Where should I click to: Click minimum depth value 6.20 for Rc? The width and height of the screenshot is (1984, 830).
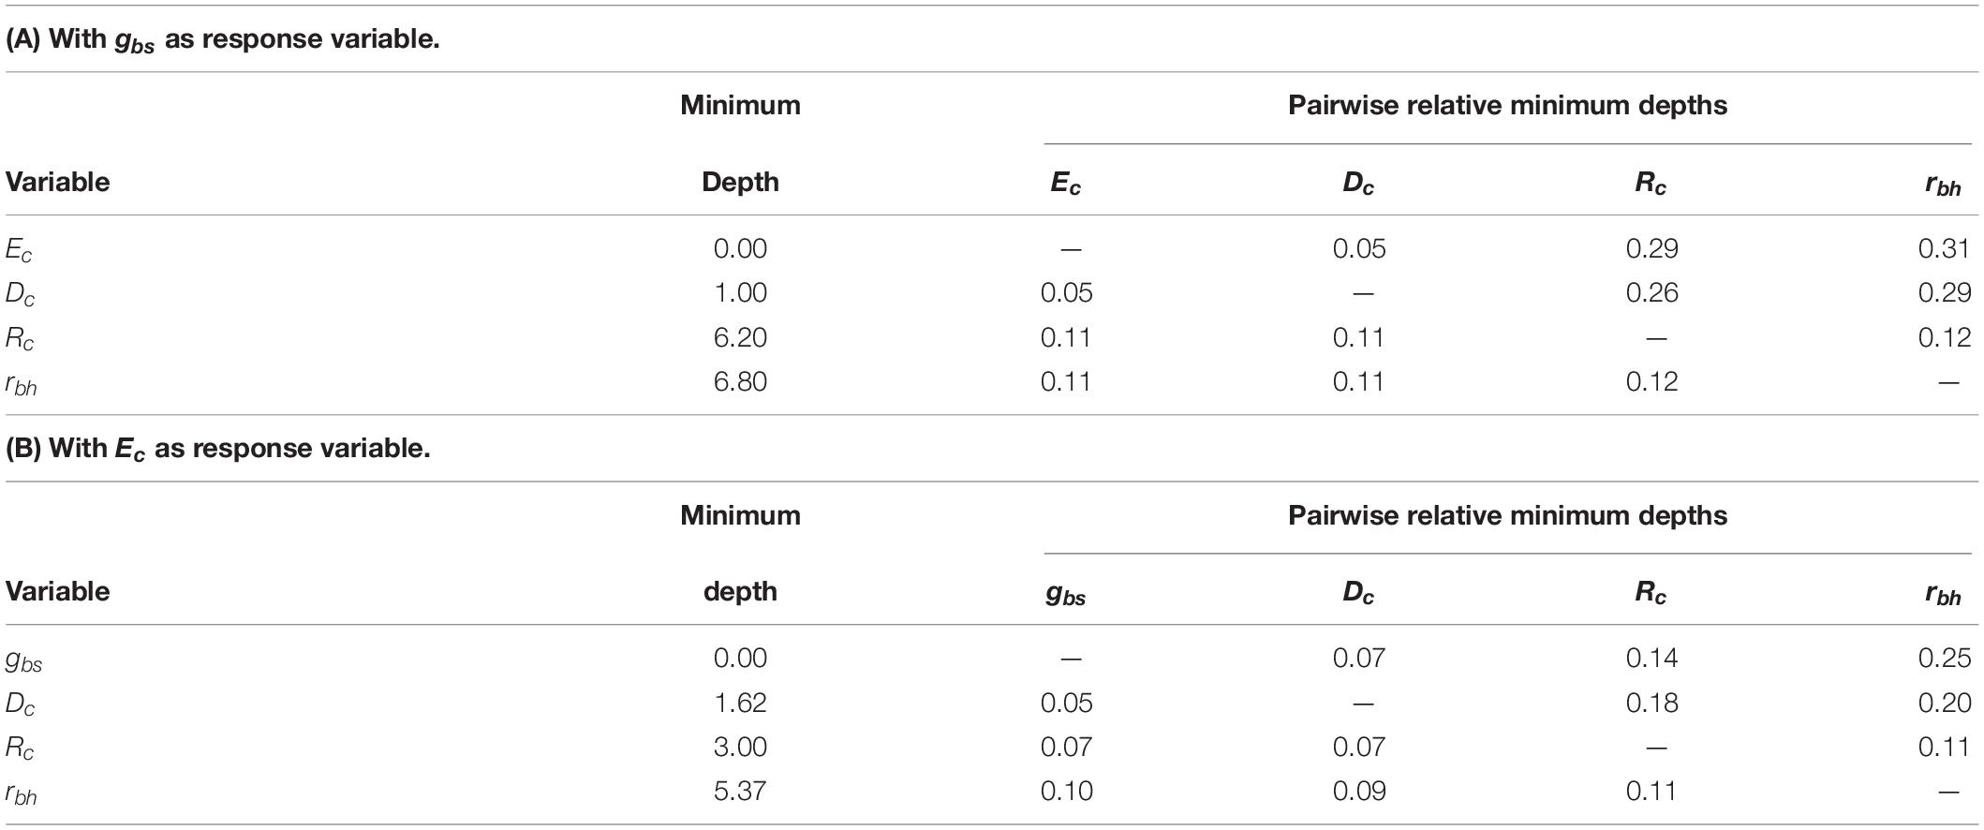click(x=740, y=337)
